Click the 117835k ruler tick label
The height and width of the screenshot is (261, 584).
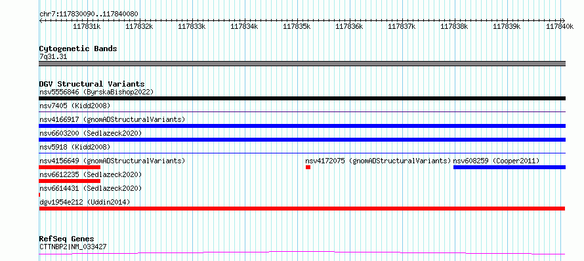[297, 26]
